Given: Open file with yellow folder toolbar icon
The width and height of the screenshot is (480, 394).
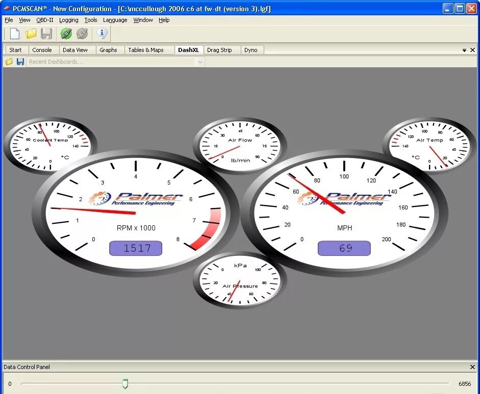Looking at the screenshot, I should coord(31,34).
